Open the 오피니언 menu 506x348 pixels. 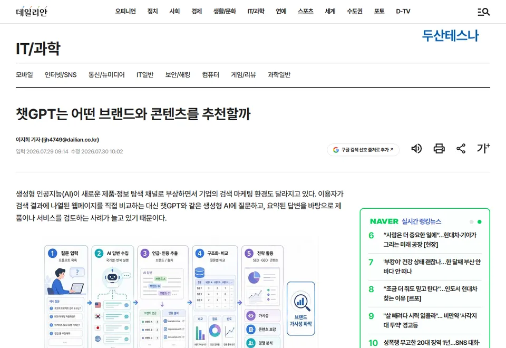click(125, 11)
